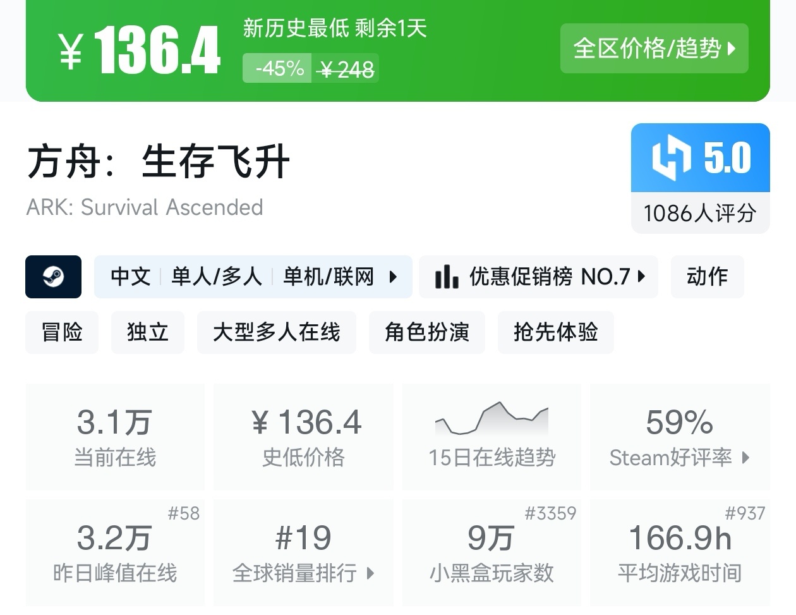Tap the bar chart icon in promotion ranking
Image resolution: width=796 pixels, height=615 pixels.
(x=447, y=277)
